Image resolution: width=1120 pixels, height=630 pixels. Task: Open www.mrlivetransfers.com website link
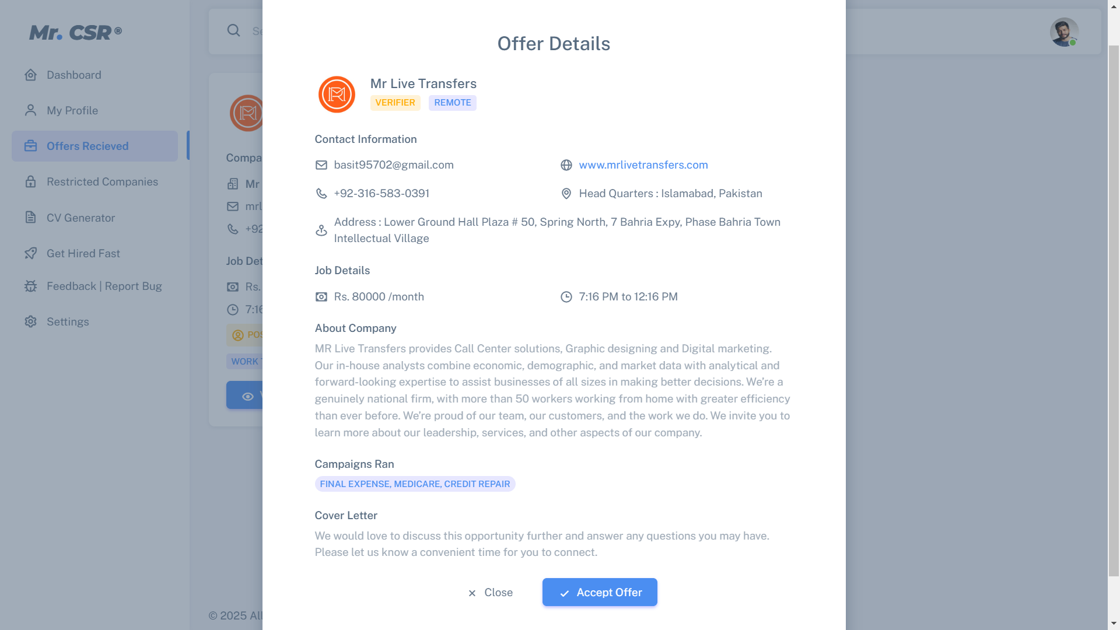[x=643, y=165]
